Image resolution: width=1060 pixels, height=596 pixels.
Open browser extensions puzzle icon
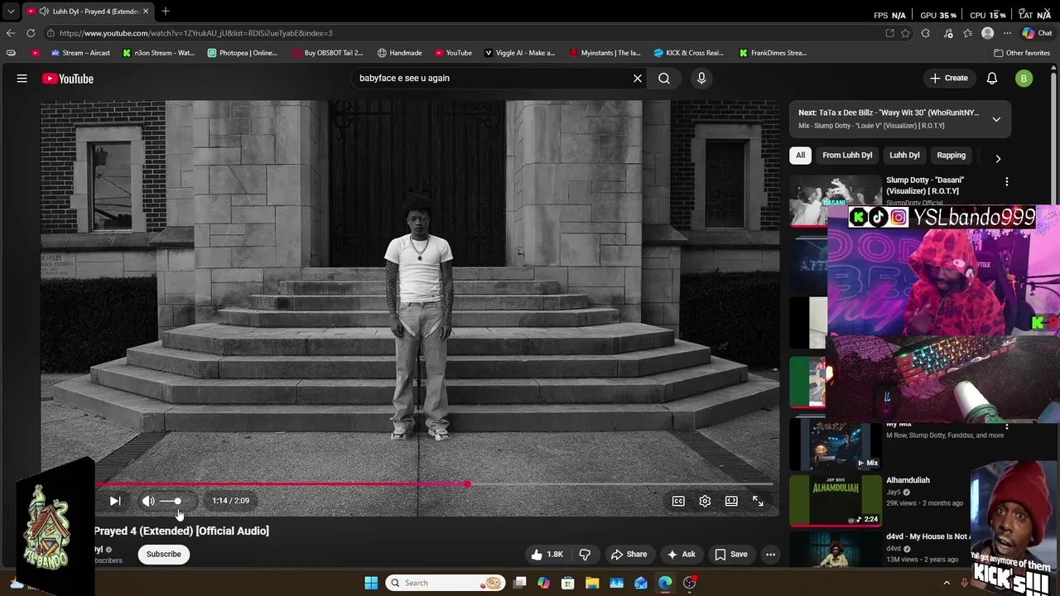pos(926,33)
